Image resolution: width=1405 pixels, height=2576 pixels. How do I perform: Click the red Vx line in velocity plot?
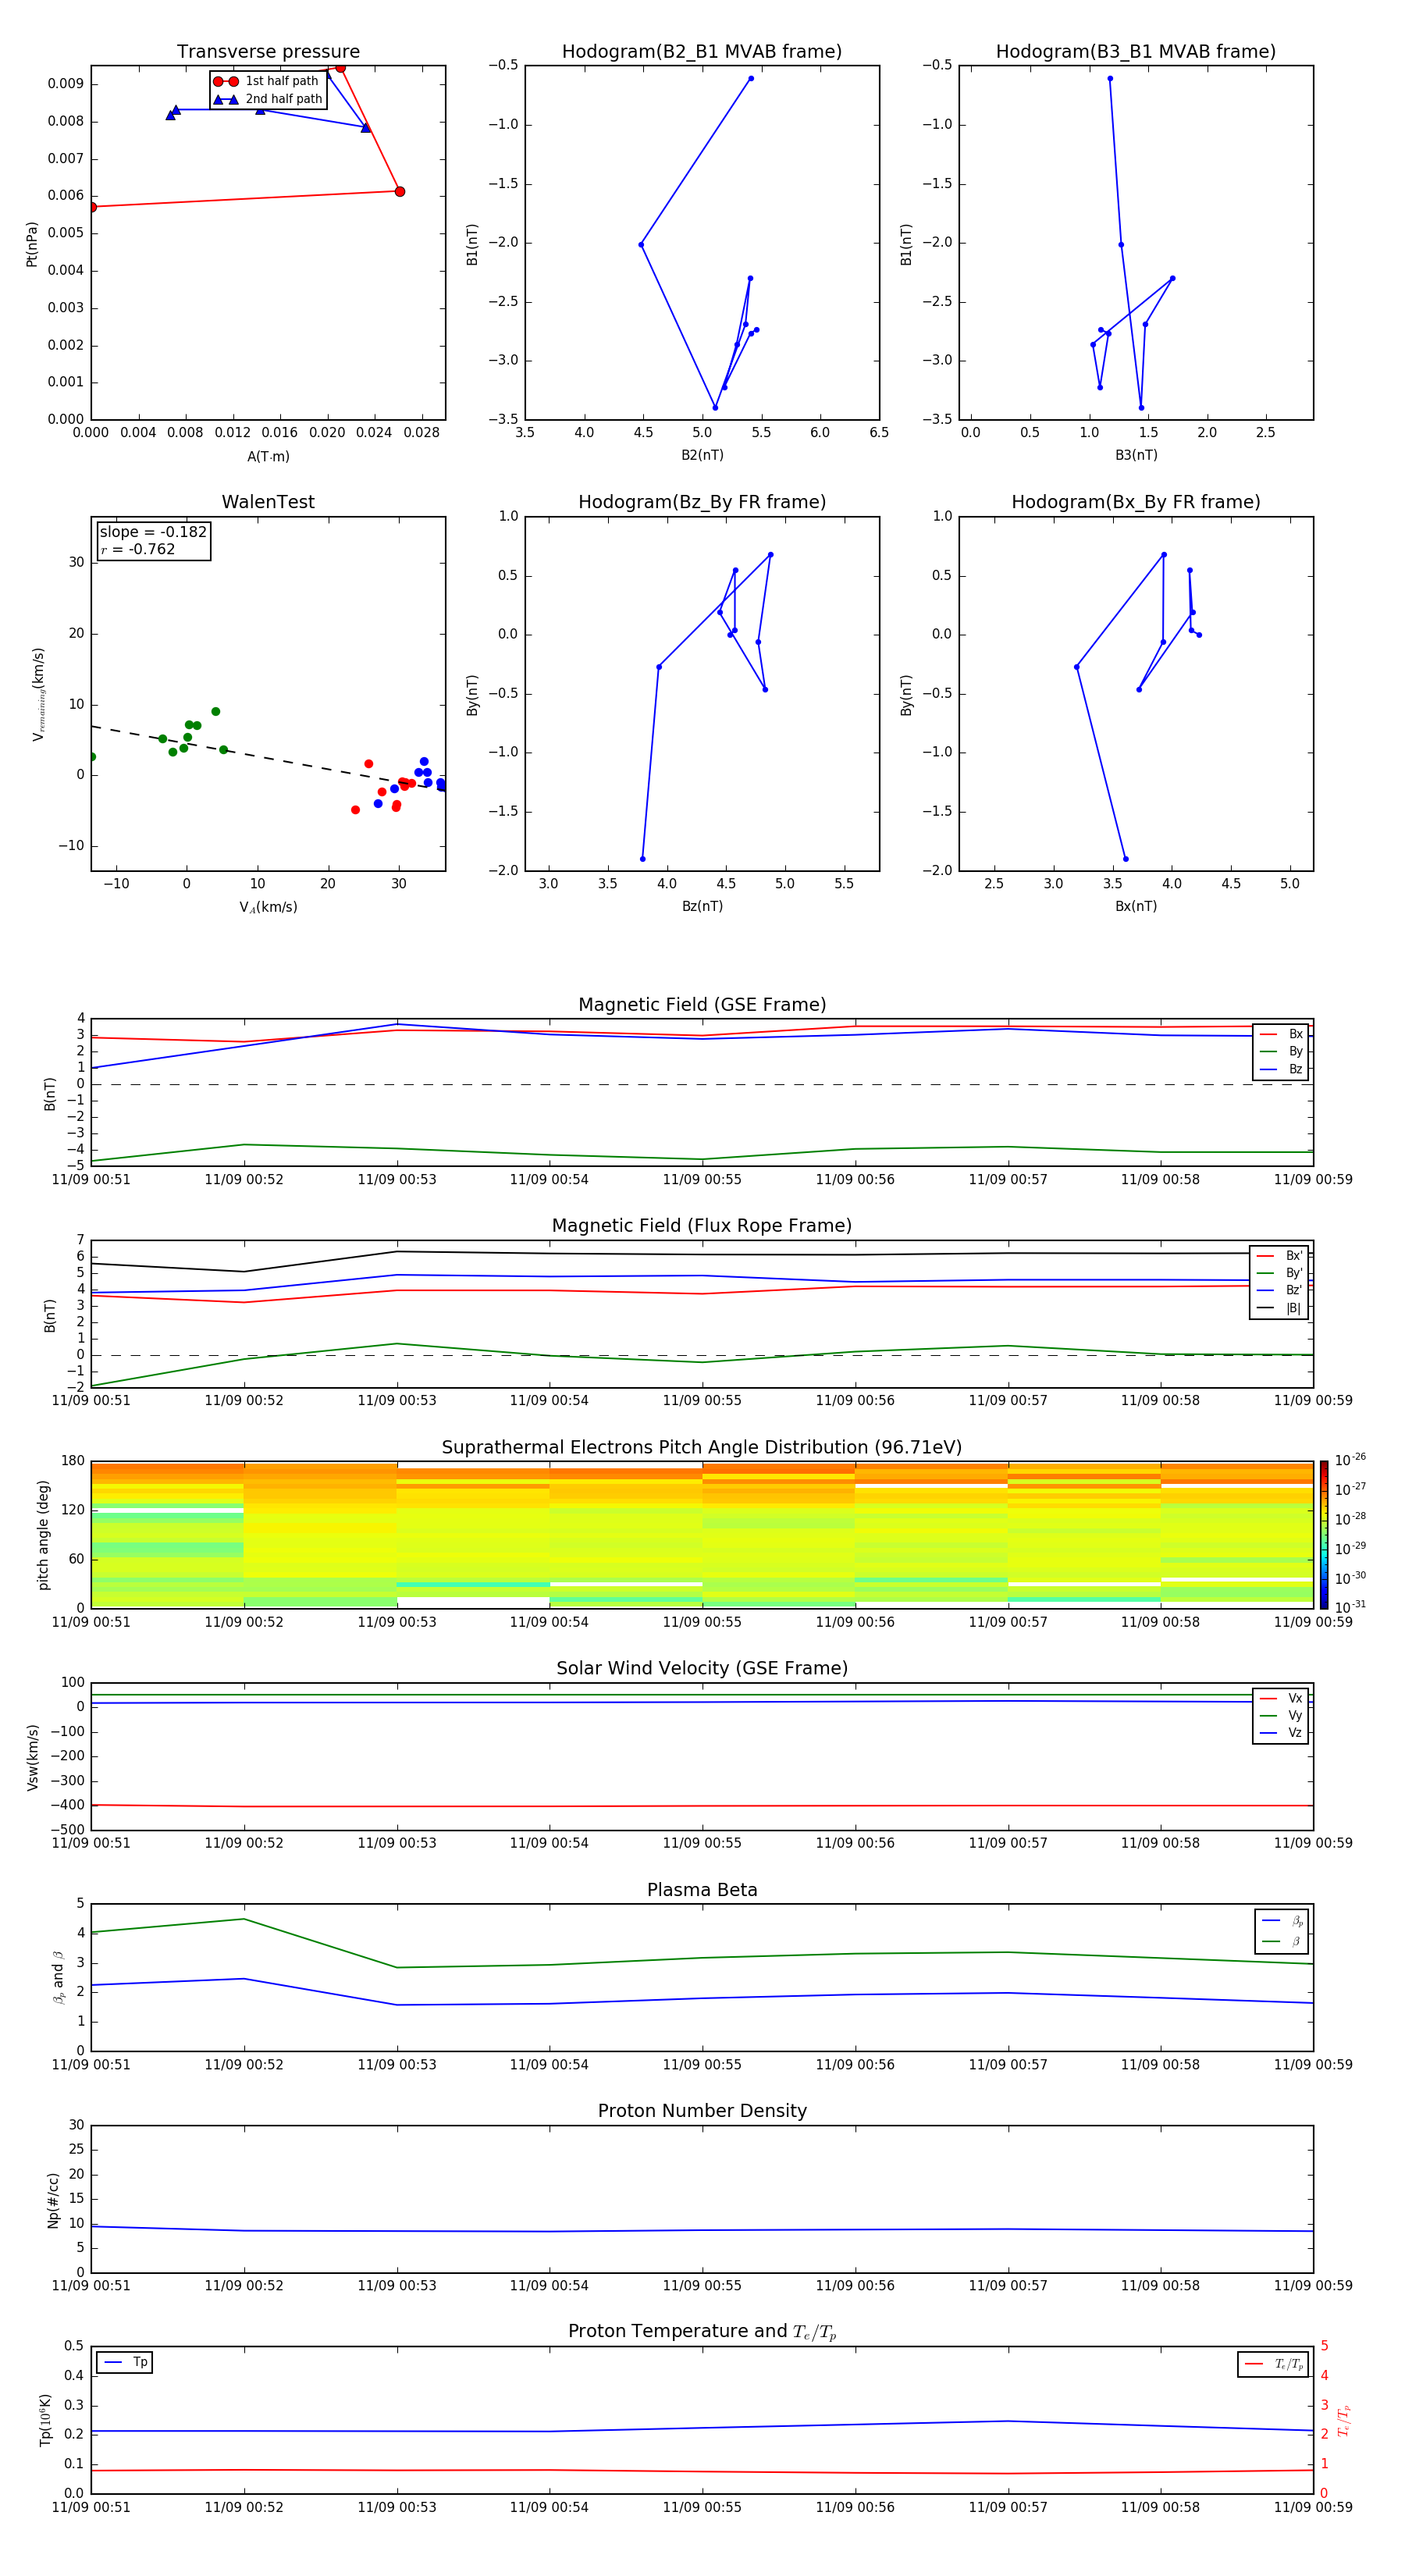coord(702,1806)
